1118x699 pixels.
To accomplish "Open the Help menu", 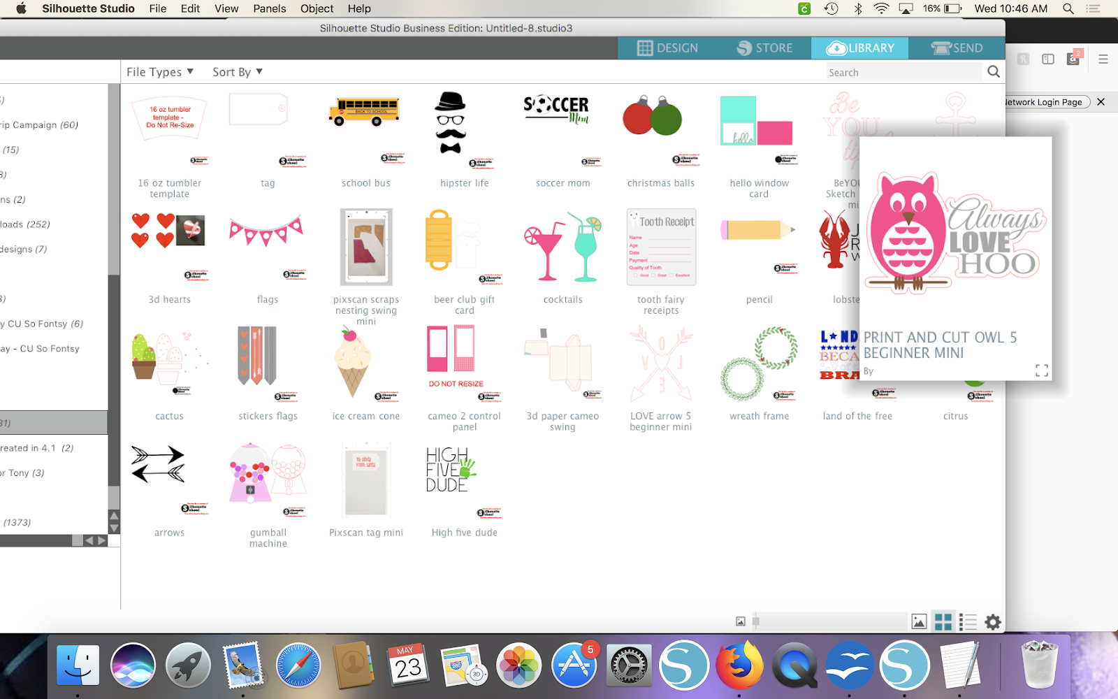I will pyautogui.click(x=359, y=8).
